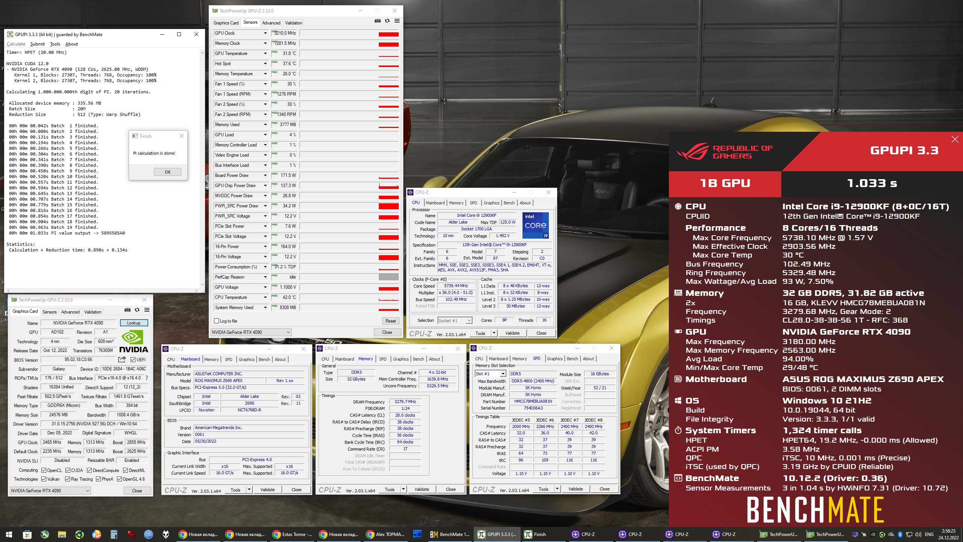
Task: Open the Slot #1 dropdown in CPU-Z SPD
Action: [x=491, y=374]
